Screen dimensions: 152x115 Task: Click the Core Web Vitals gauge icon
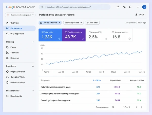click(7, 77)
